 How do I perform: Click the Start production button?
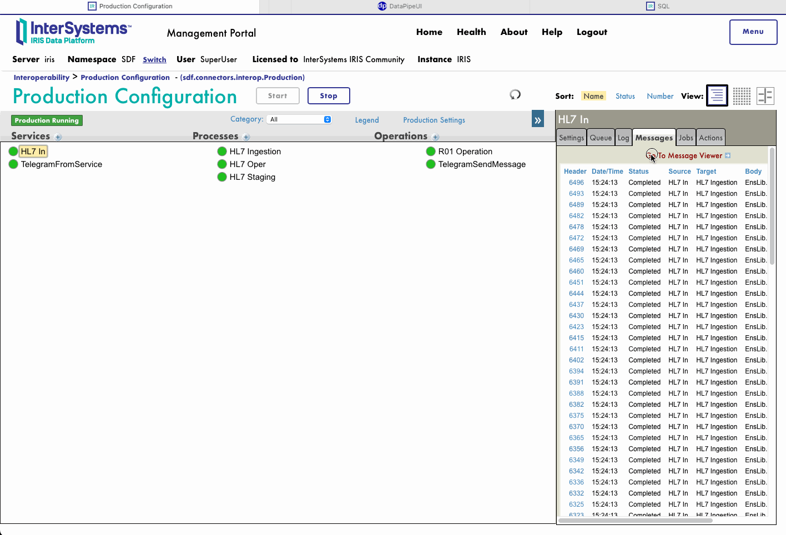point(278,95)
